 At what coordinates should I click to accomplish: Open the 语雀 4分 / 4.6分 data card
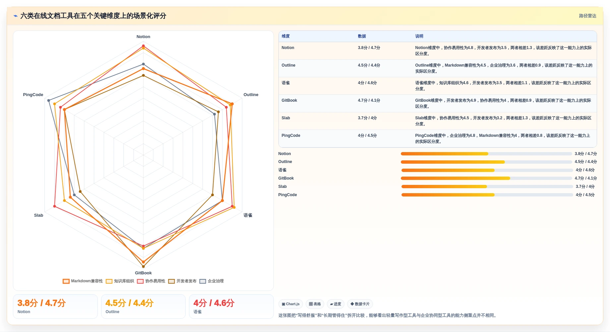231,306
